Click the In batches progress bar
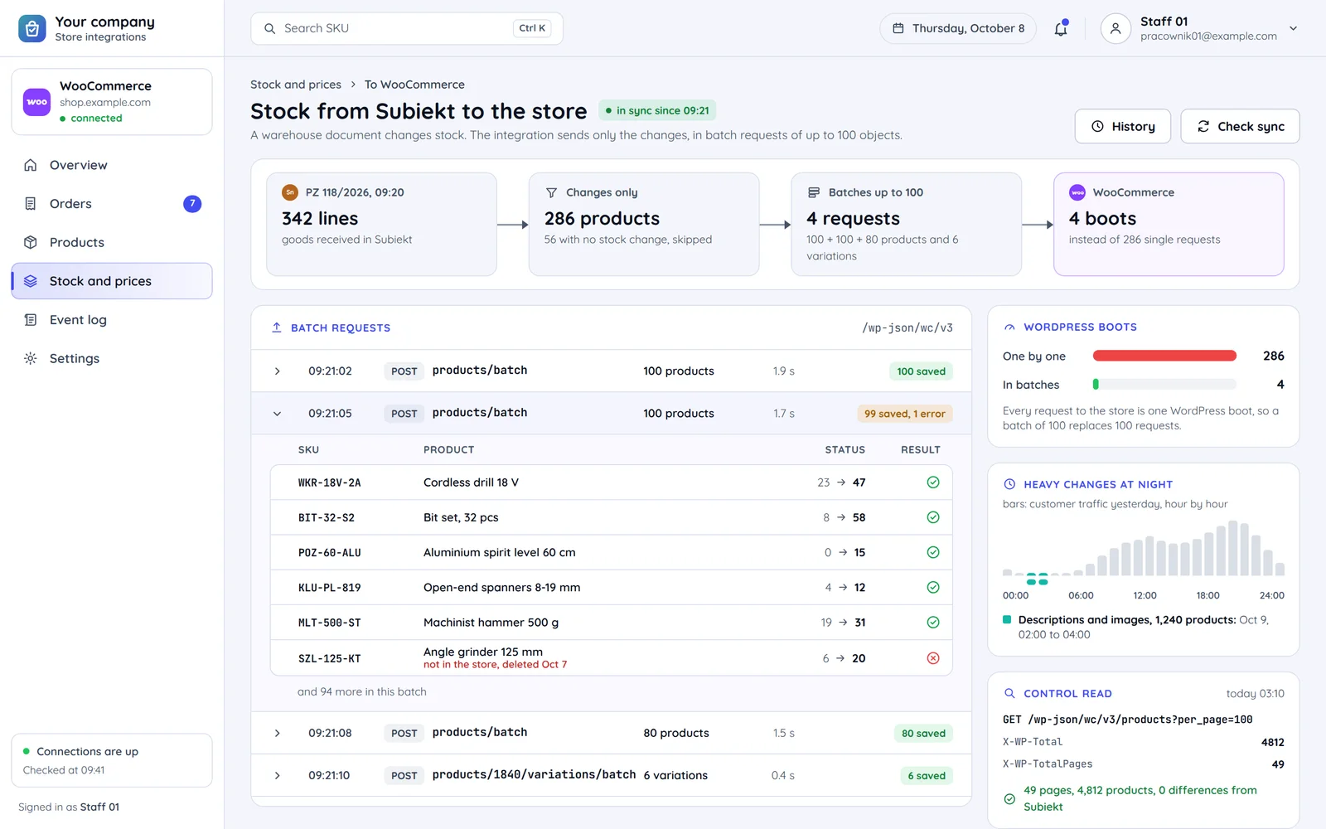The height and width of the screenshot is (829, 1326). pos(1164,385)
